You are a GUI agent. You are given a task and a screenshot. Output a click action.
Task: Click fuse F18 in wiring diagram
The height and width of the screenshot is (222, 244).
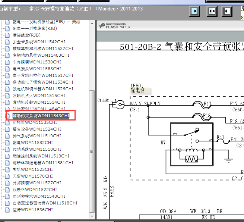202,117
